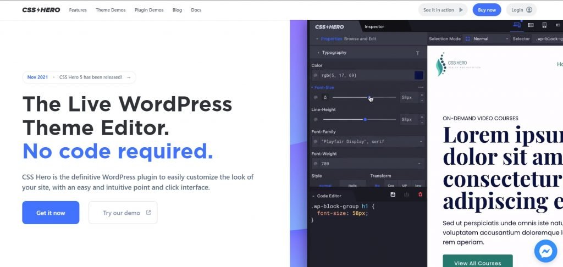Select the desktop device preview icon
The height and width of the screenshot is (267, 563).
click(516, 25)
